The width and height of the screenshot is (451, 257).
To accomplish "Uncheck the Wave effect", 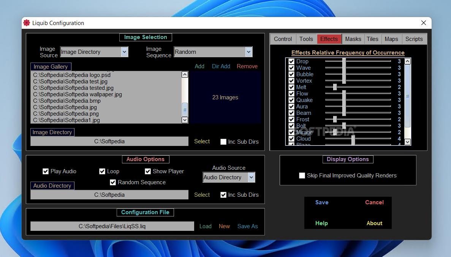I will pos(291,68).
